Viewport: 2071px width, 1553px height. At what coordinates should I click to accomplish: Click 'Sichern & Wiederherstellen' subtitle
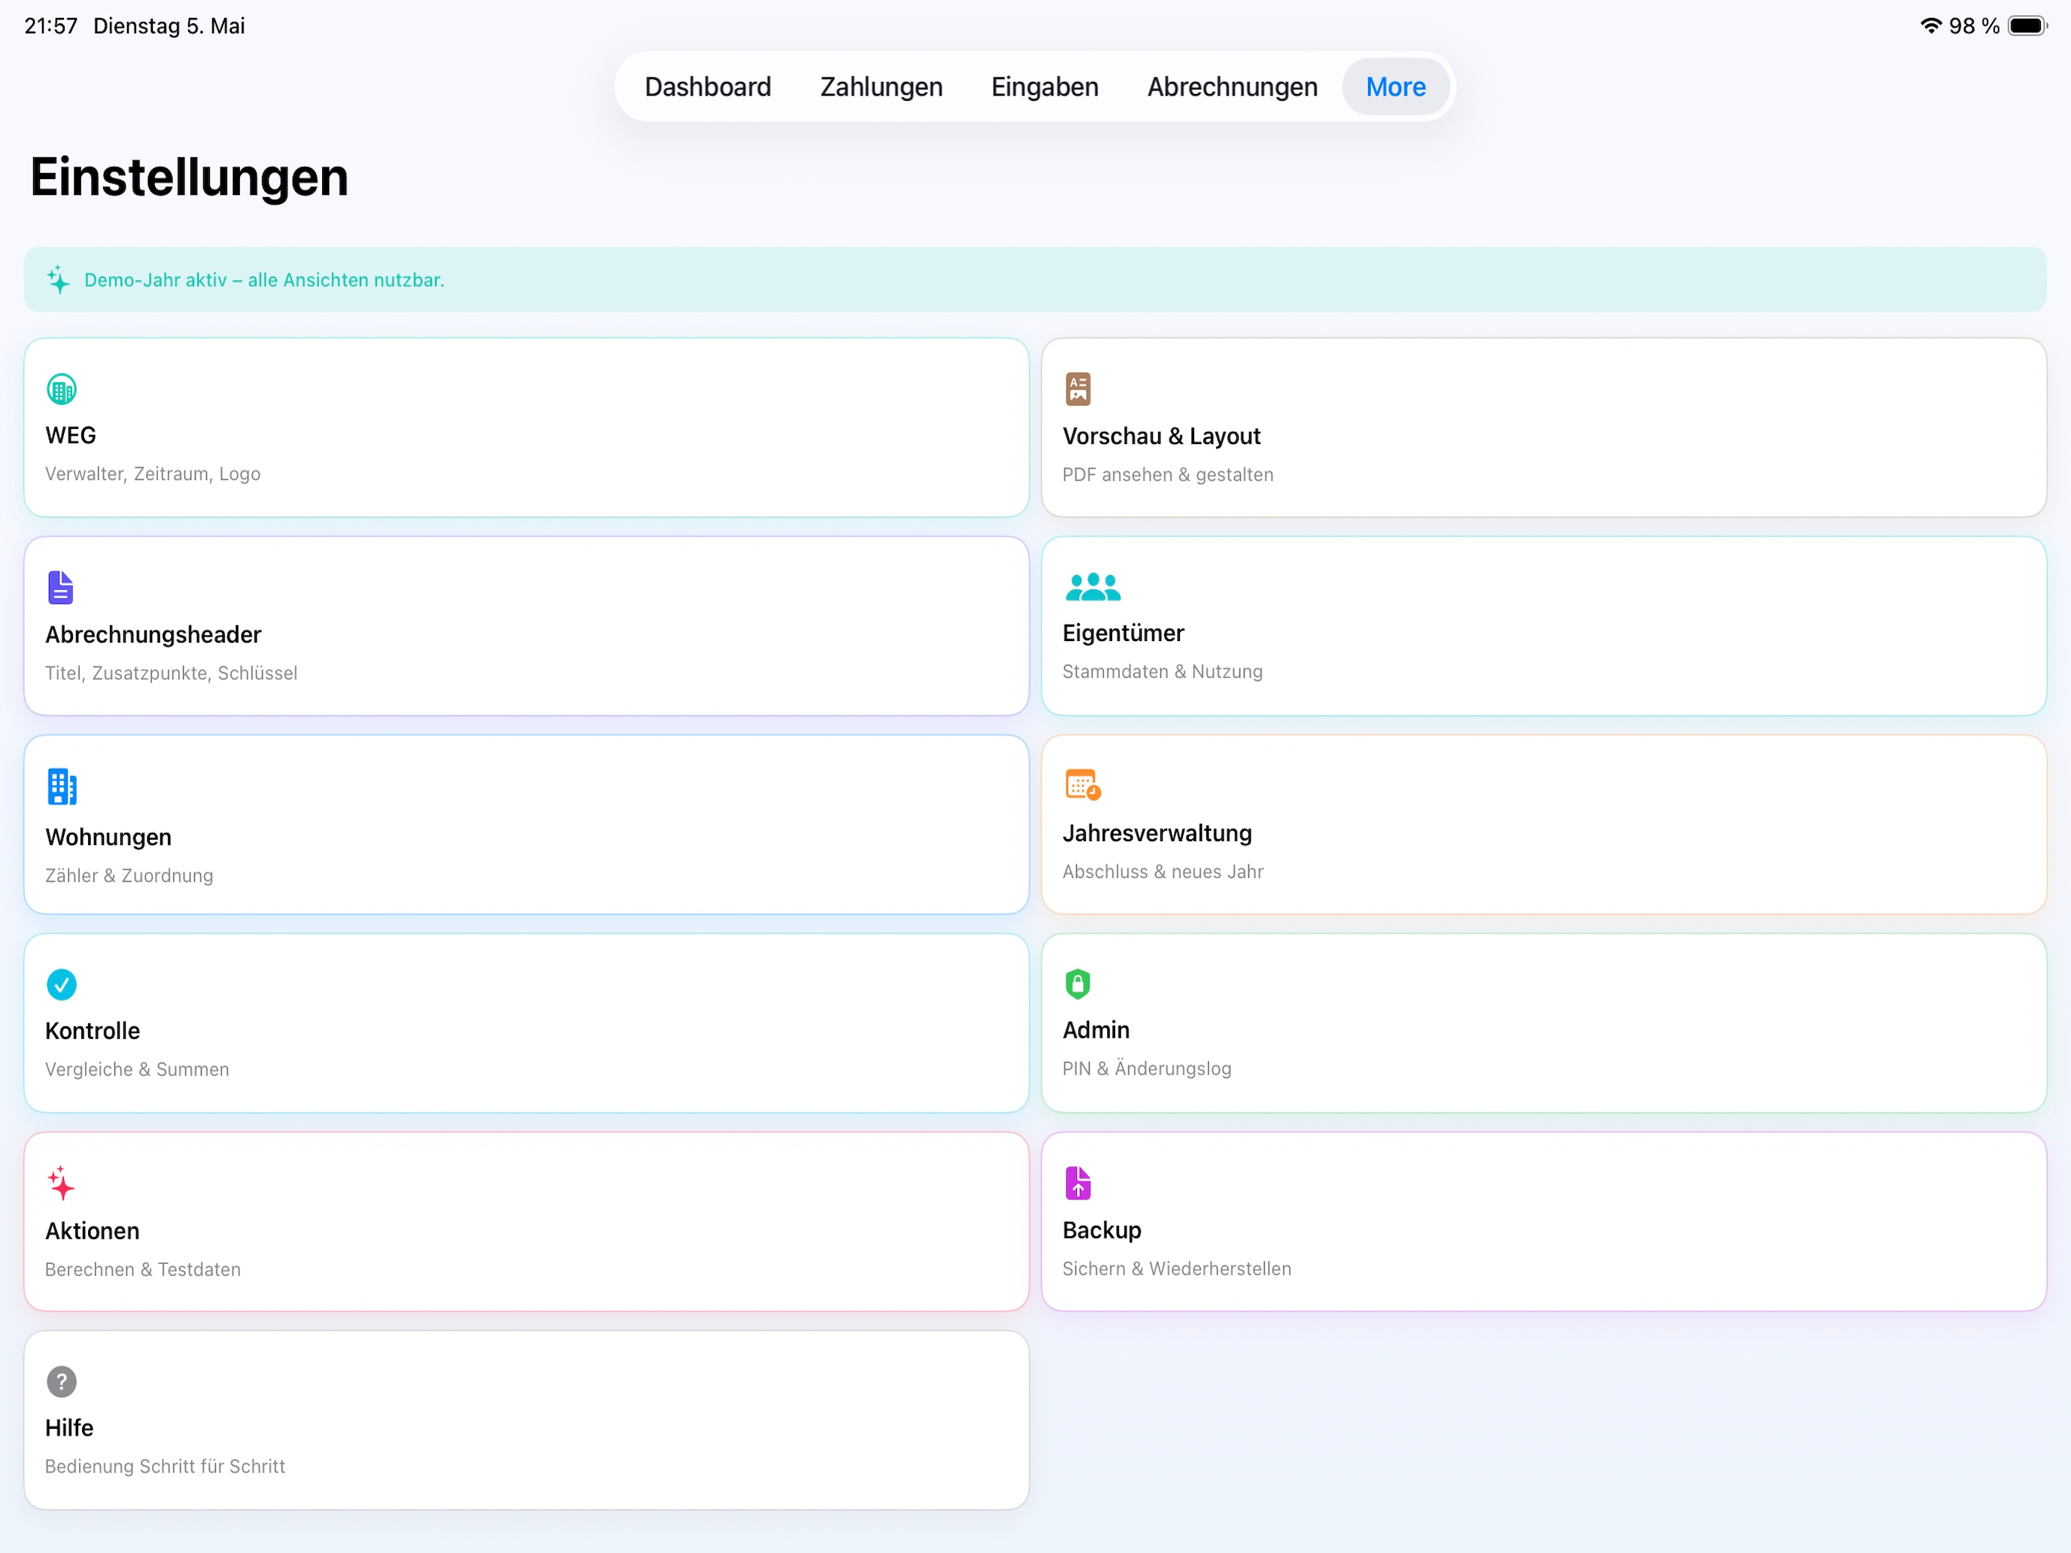[1176, 1269]
